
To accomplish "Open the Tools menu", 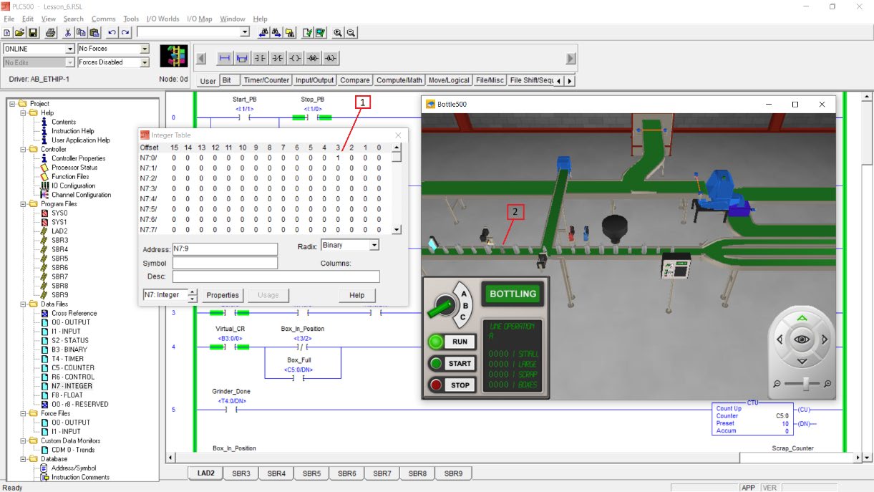I will click(x=131, y=19).
